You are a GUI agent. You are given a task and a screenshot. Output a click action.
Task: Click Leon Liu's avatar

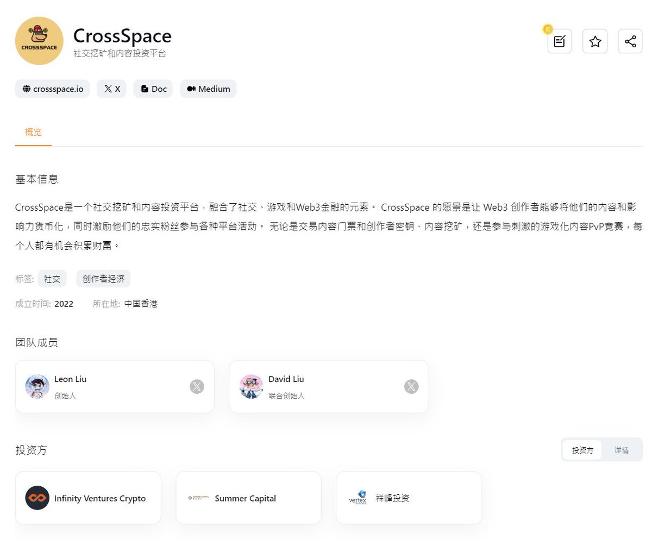(x=37, y=386)
